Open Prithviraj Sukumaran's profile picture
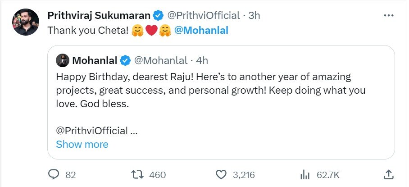The image size is (409, 187). pyautogui.click(x=26, y=22)
